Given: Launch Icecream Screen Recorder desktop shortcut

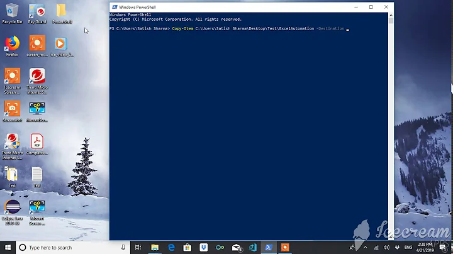Looking at the screenshot, I should (12, 77).
